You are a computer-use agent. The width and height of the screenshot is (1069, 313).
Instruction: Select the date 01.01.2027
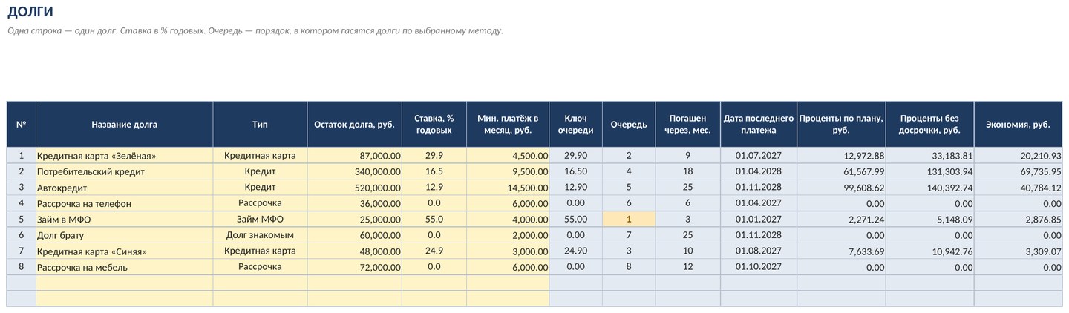coord(759,219)
